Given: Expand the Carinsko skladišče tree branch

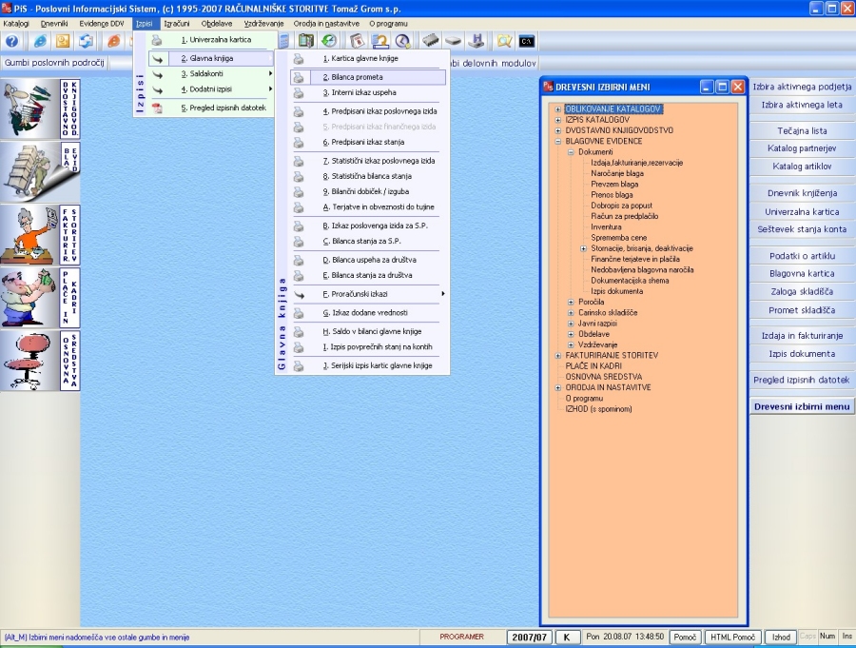Looking at the screenshot, I should coord(571,312).
